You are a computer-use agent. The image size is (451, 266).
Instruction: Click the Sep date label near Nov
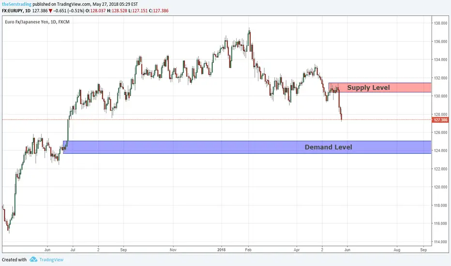click(x=123, y=250)
